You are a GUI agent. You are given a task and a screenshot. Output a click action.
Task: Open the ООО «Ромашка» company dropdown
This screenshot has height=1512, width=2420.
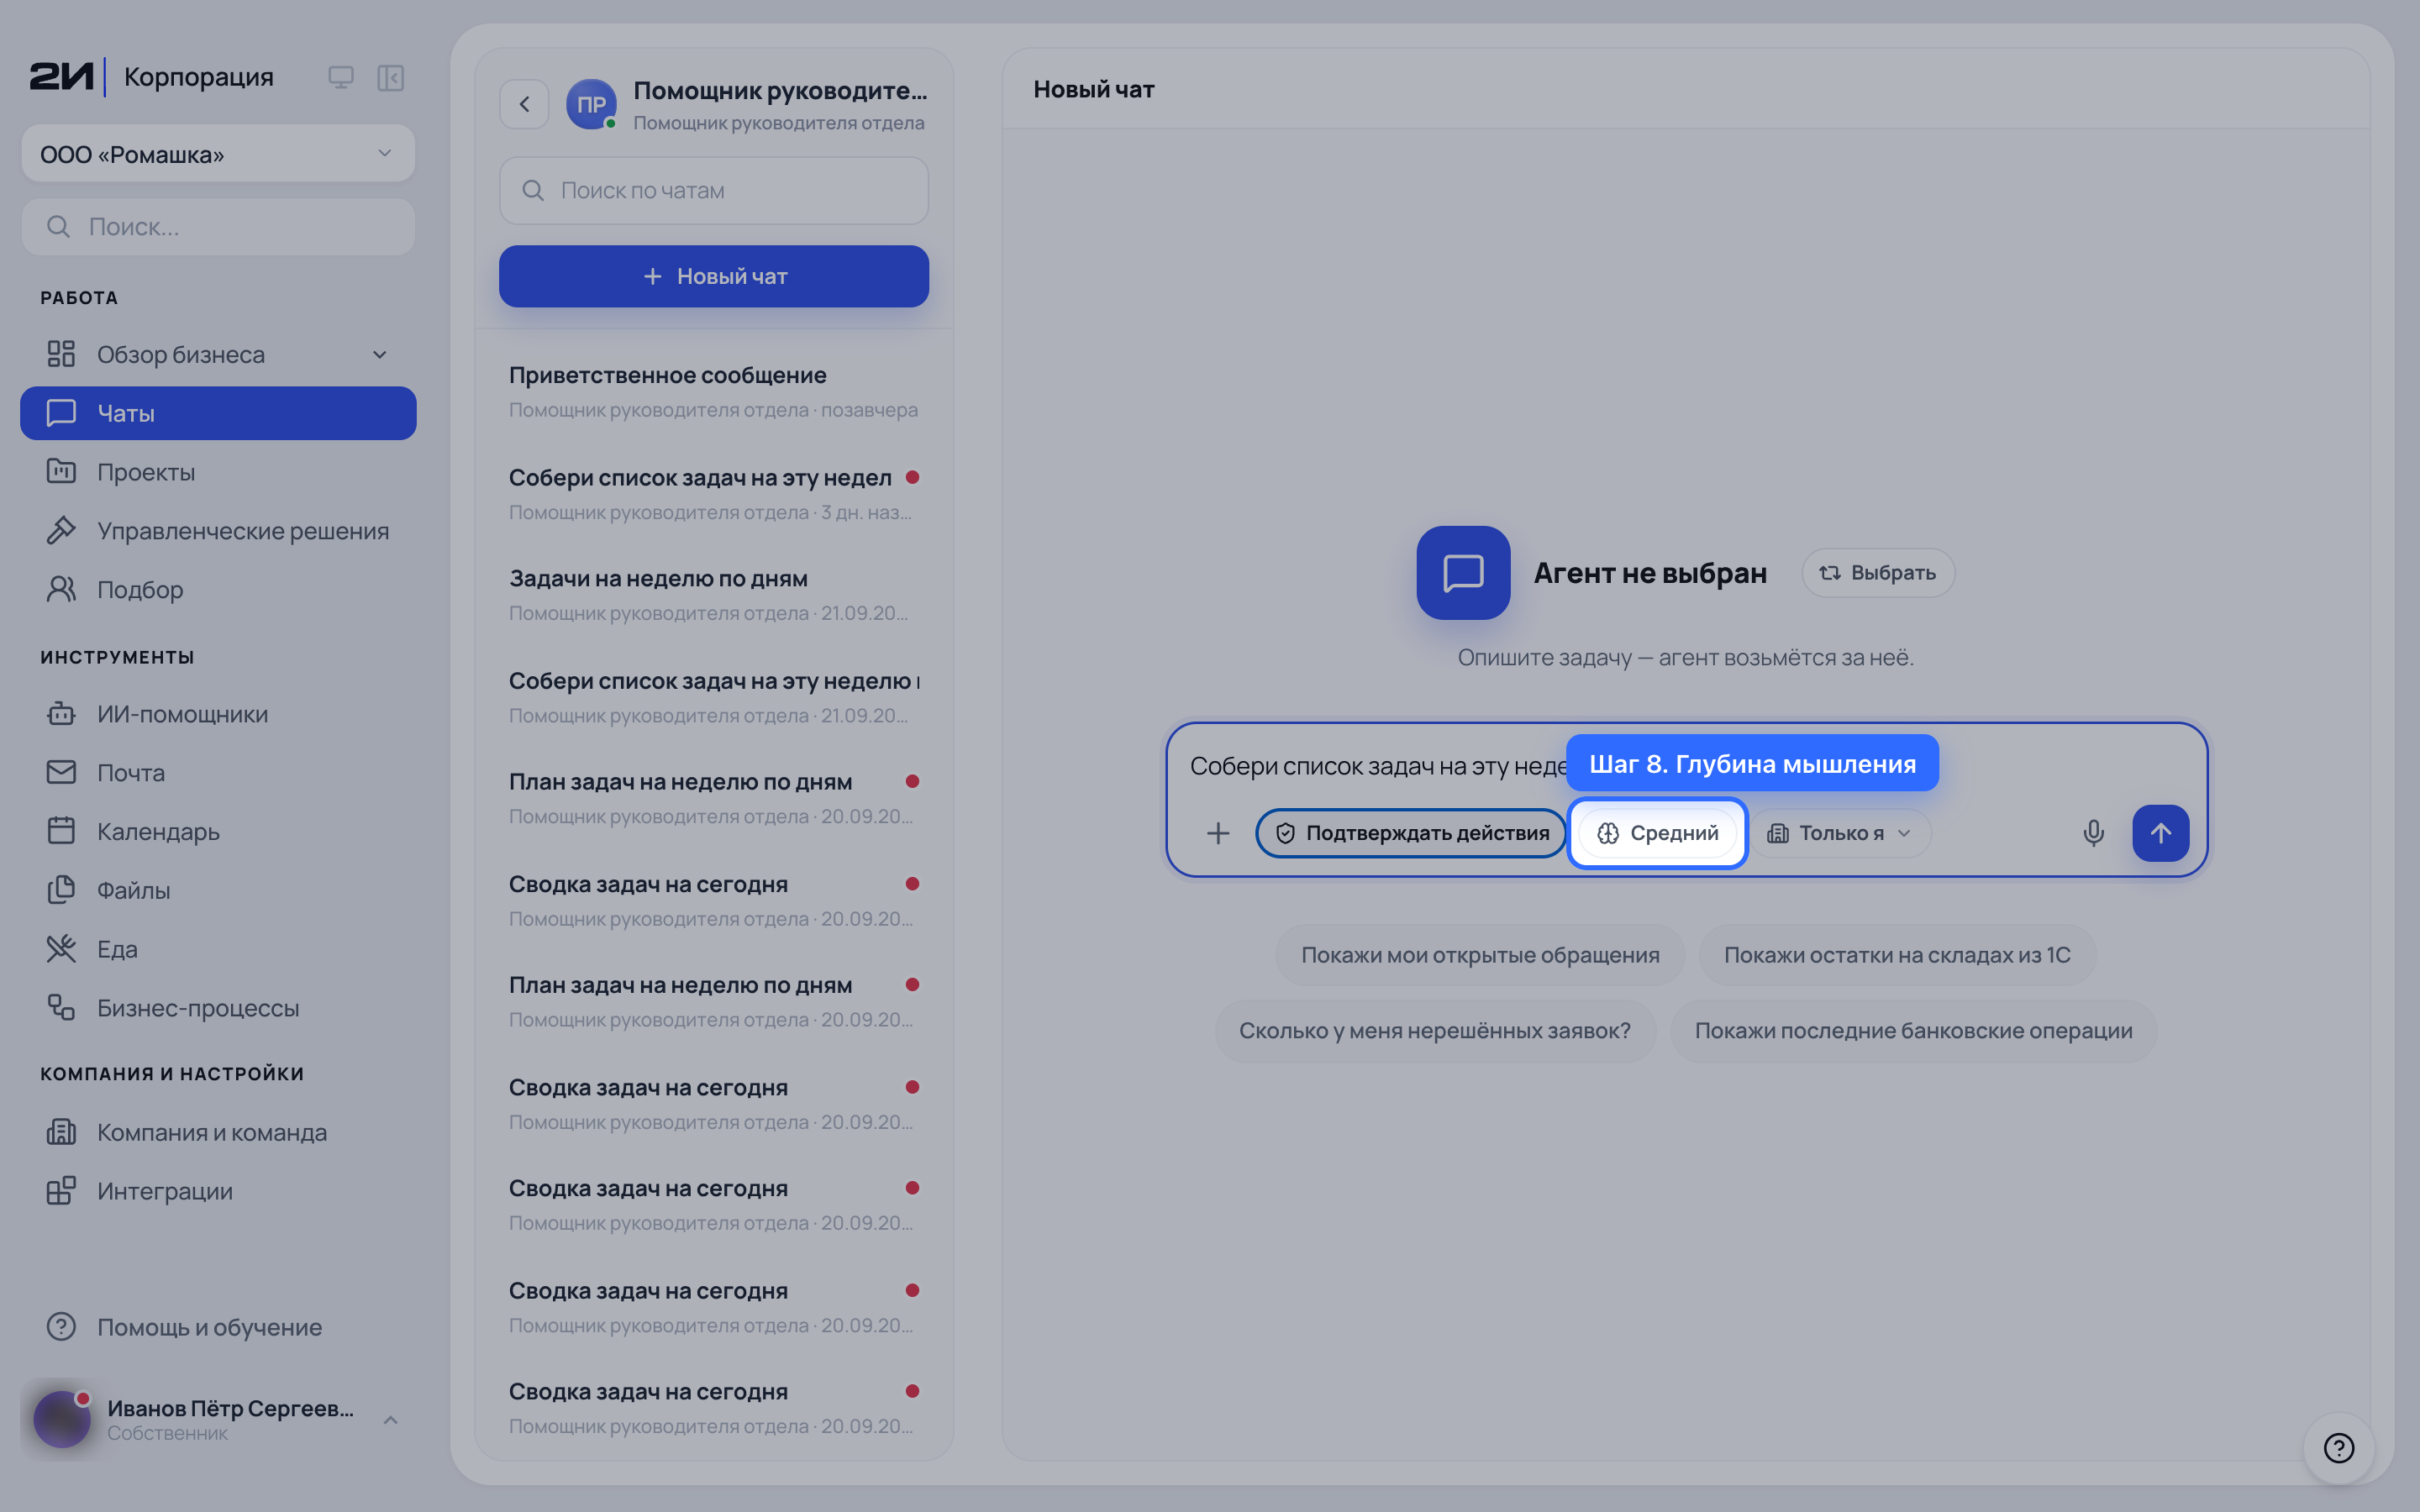[x=218, y=154]
